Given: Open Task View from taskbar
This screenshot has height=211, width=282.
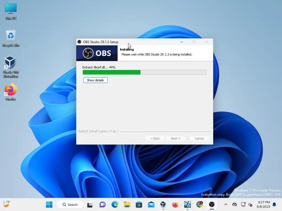Looking at the screenshot, I should tap(90, 204).
